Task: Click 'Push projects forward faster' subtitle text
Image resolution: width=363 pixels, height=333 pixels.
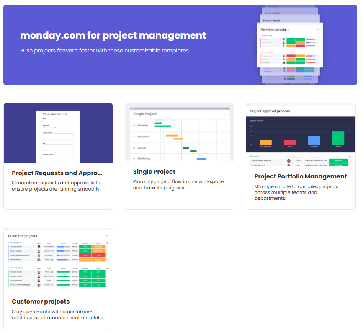Action: click(105, 51)
